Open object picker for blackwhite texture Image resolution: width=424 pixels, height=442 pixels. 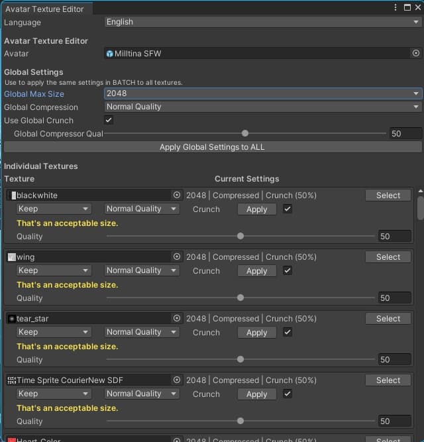click(177, 195)
